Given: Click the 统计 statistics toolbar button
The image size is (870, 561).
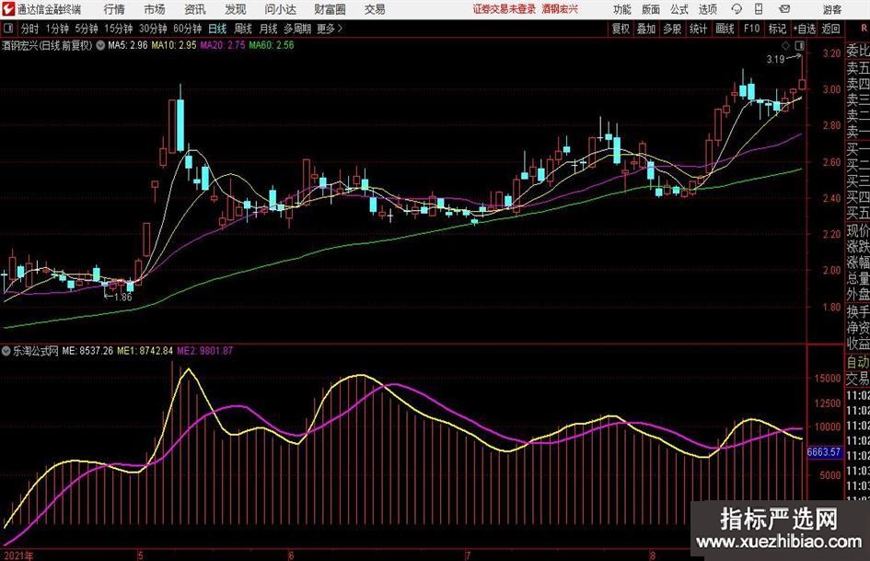Looking at the screenshot, I should point(698,29).
